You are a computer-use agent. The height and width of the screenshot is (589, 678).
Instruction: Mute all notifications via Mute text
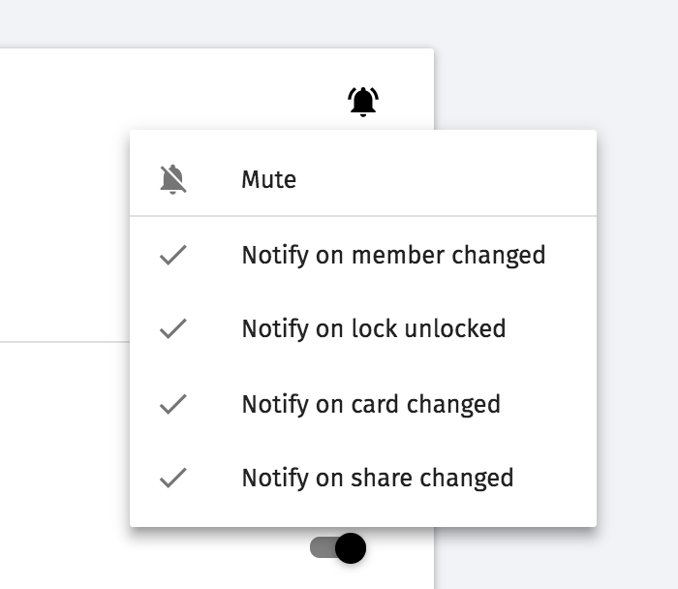[269, 179]
